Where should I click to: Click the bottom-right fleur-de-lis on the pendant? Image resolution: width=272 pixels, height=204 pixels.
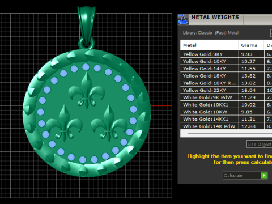point(109,123)
